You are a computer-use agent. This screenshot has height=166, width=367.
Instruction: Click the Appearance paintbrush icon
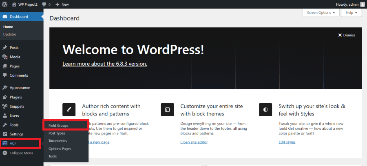[5, 88]
